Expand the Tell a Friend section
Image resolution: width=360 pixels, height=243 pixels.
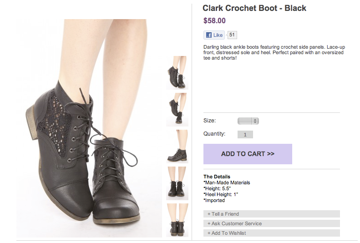[271, 214]
